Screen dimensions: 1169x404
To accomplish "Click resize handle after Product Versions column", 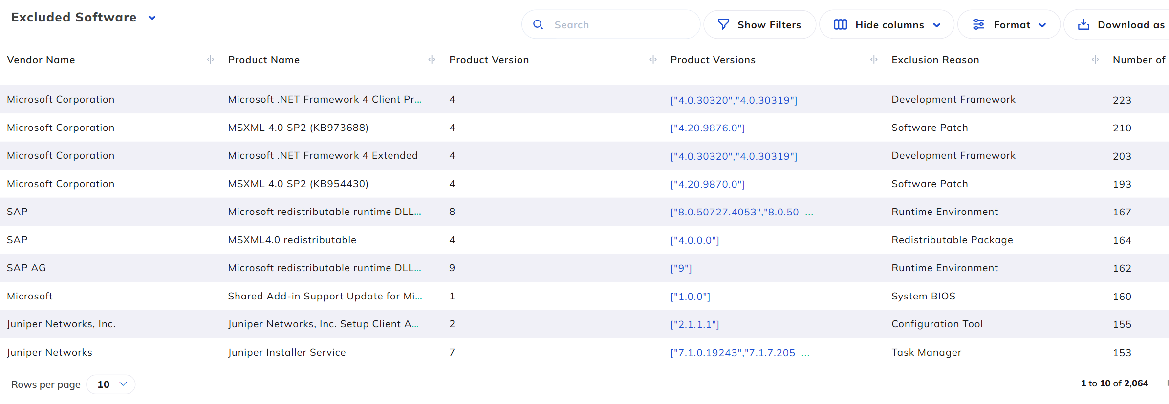I will point(874,60).
